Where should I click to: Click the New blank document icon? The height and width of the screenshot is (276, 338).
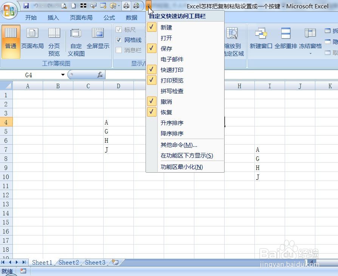73,6
